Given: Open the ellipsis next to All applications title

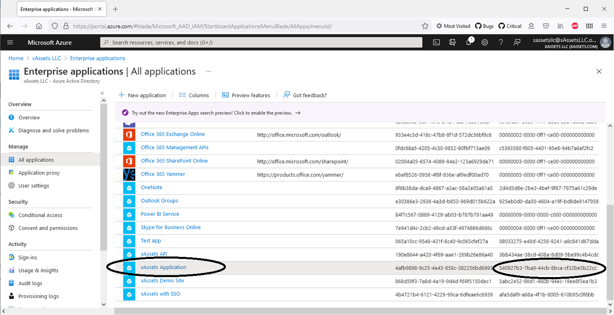Looking at the screenshot, I should (208, 71).
